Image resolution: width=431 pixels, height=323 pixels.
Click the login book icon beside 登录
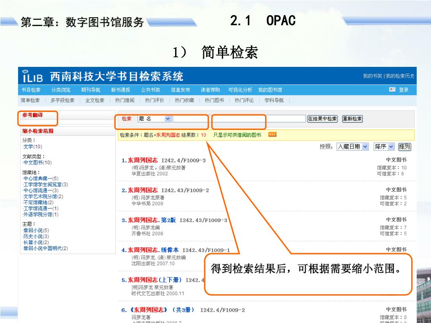point(392,90)
